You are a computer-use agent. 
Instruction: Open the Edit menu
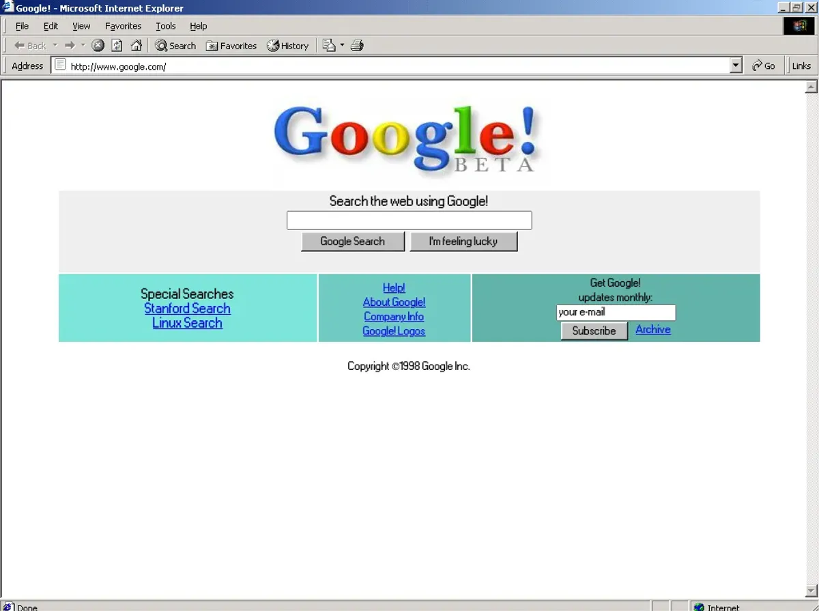[51, 26]
